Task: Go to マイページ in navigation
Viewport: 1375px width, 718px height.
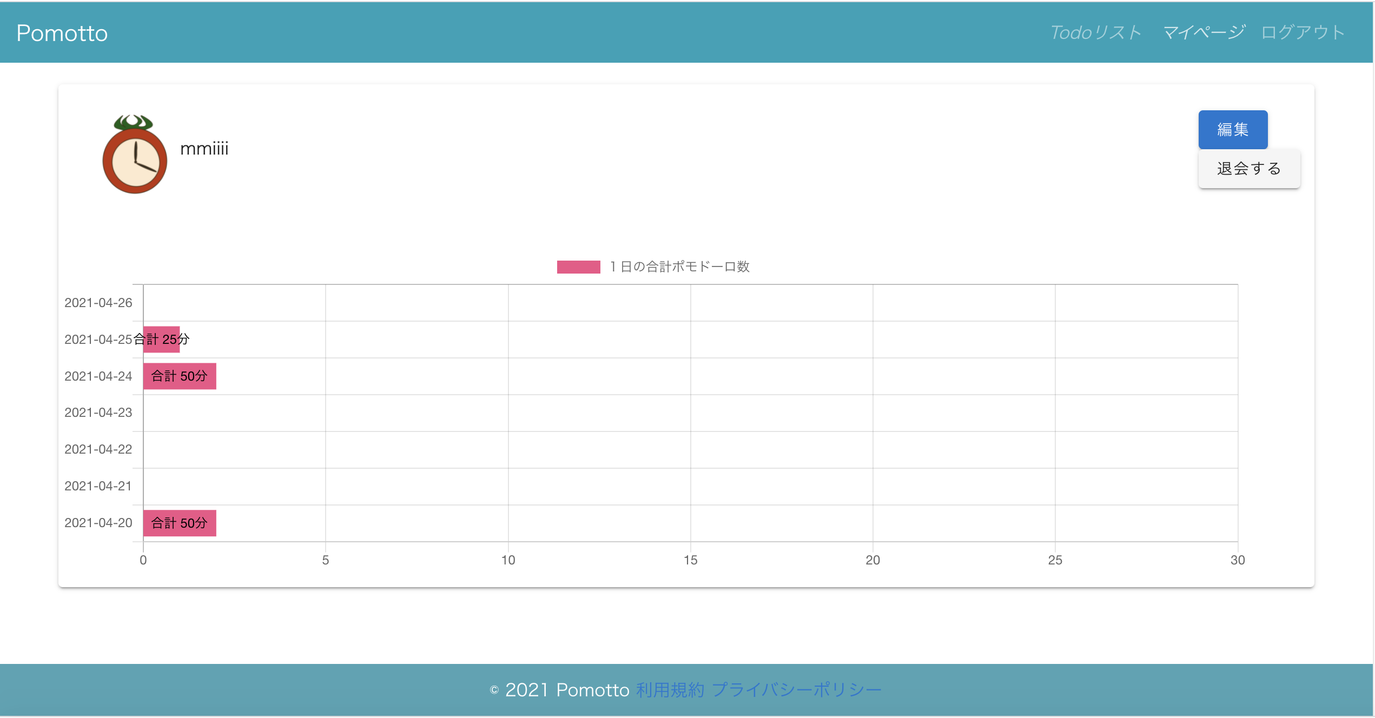Action: (x=1204, y=32)
